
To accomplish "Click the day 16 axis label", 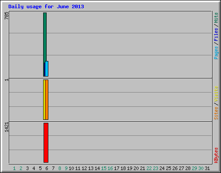I will [110, 168].
